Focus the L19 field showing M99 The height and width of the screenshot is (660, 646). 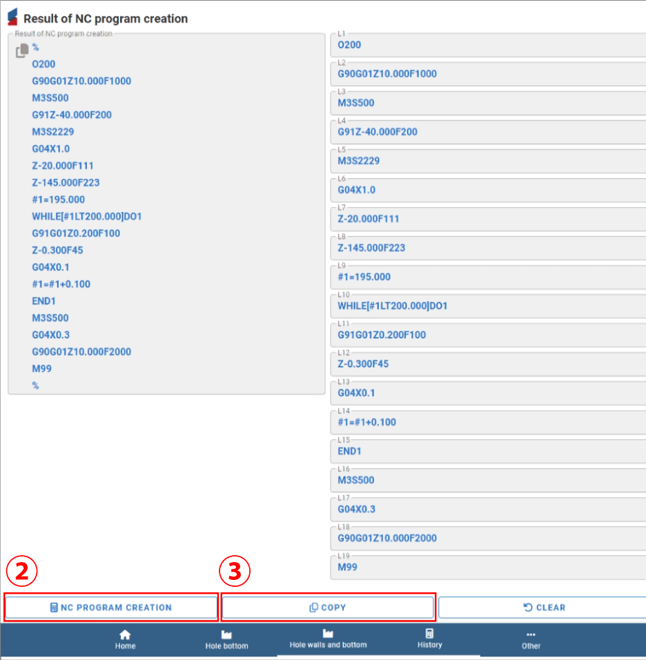tap(488, 567)
